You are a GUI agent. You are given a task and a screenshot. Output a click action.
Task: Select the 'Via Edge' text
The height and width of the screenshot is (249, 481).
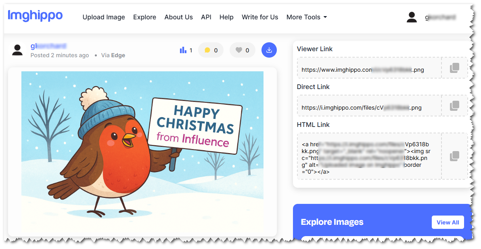113,56
